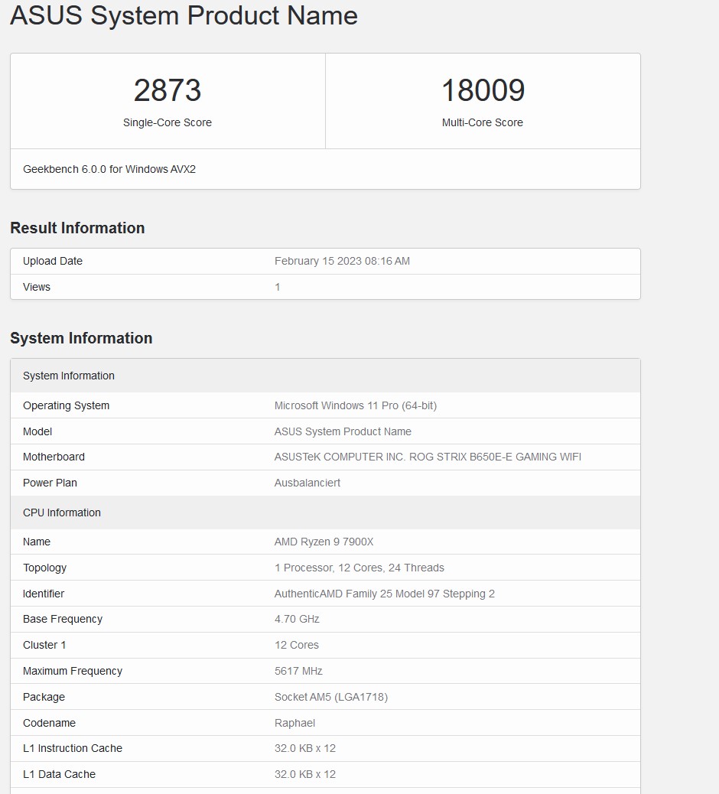Click the 'Cluster 1' row label

[44, 645]
